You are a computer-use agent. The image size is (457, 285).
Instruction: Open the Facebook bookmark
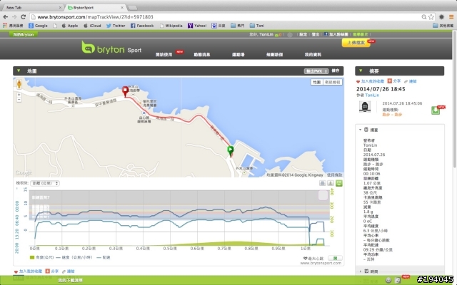(142, 26)
